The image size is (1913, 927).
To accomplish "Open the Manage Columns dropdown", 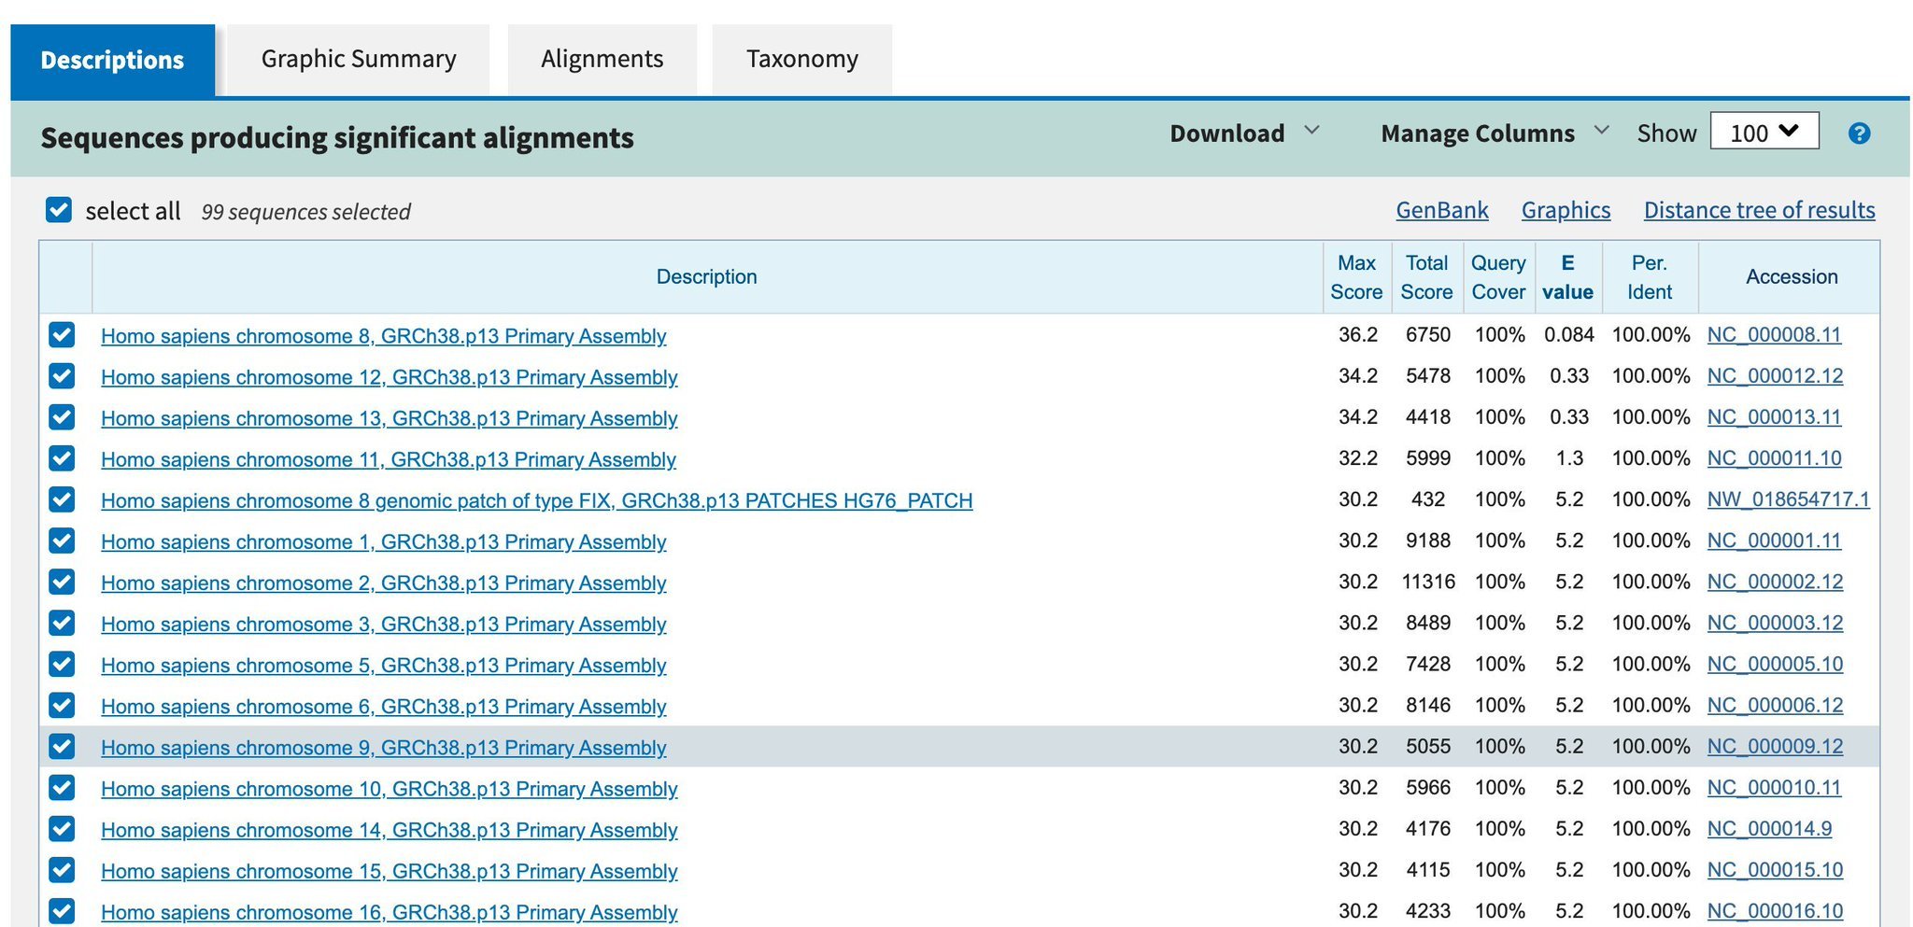I will tap(1494, 133).
